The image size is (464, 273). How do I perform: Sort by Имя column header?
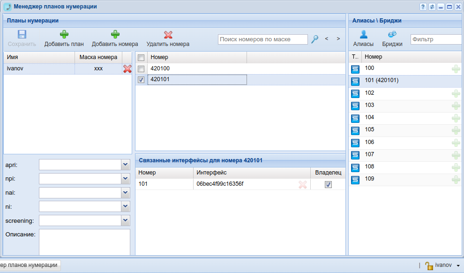39,57
